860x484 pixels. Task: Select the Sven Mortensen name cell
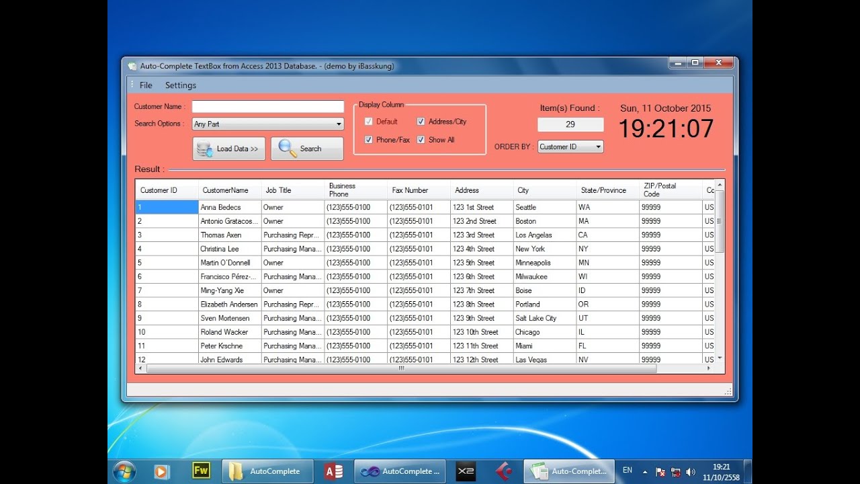(x=230, y=318)
